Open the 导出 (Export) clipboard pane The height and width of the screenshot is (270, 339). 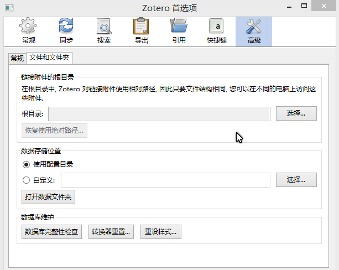(x=141, y=31)
